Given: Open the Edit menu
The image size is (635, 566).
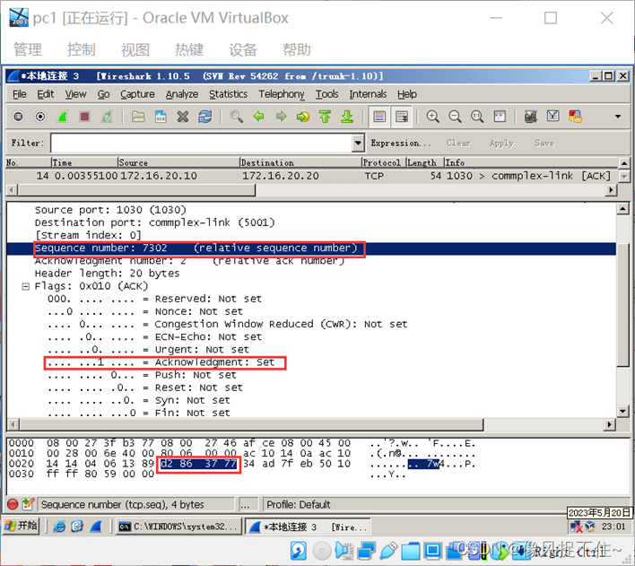Looking at the screenshot, I should click(46, 94).
